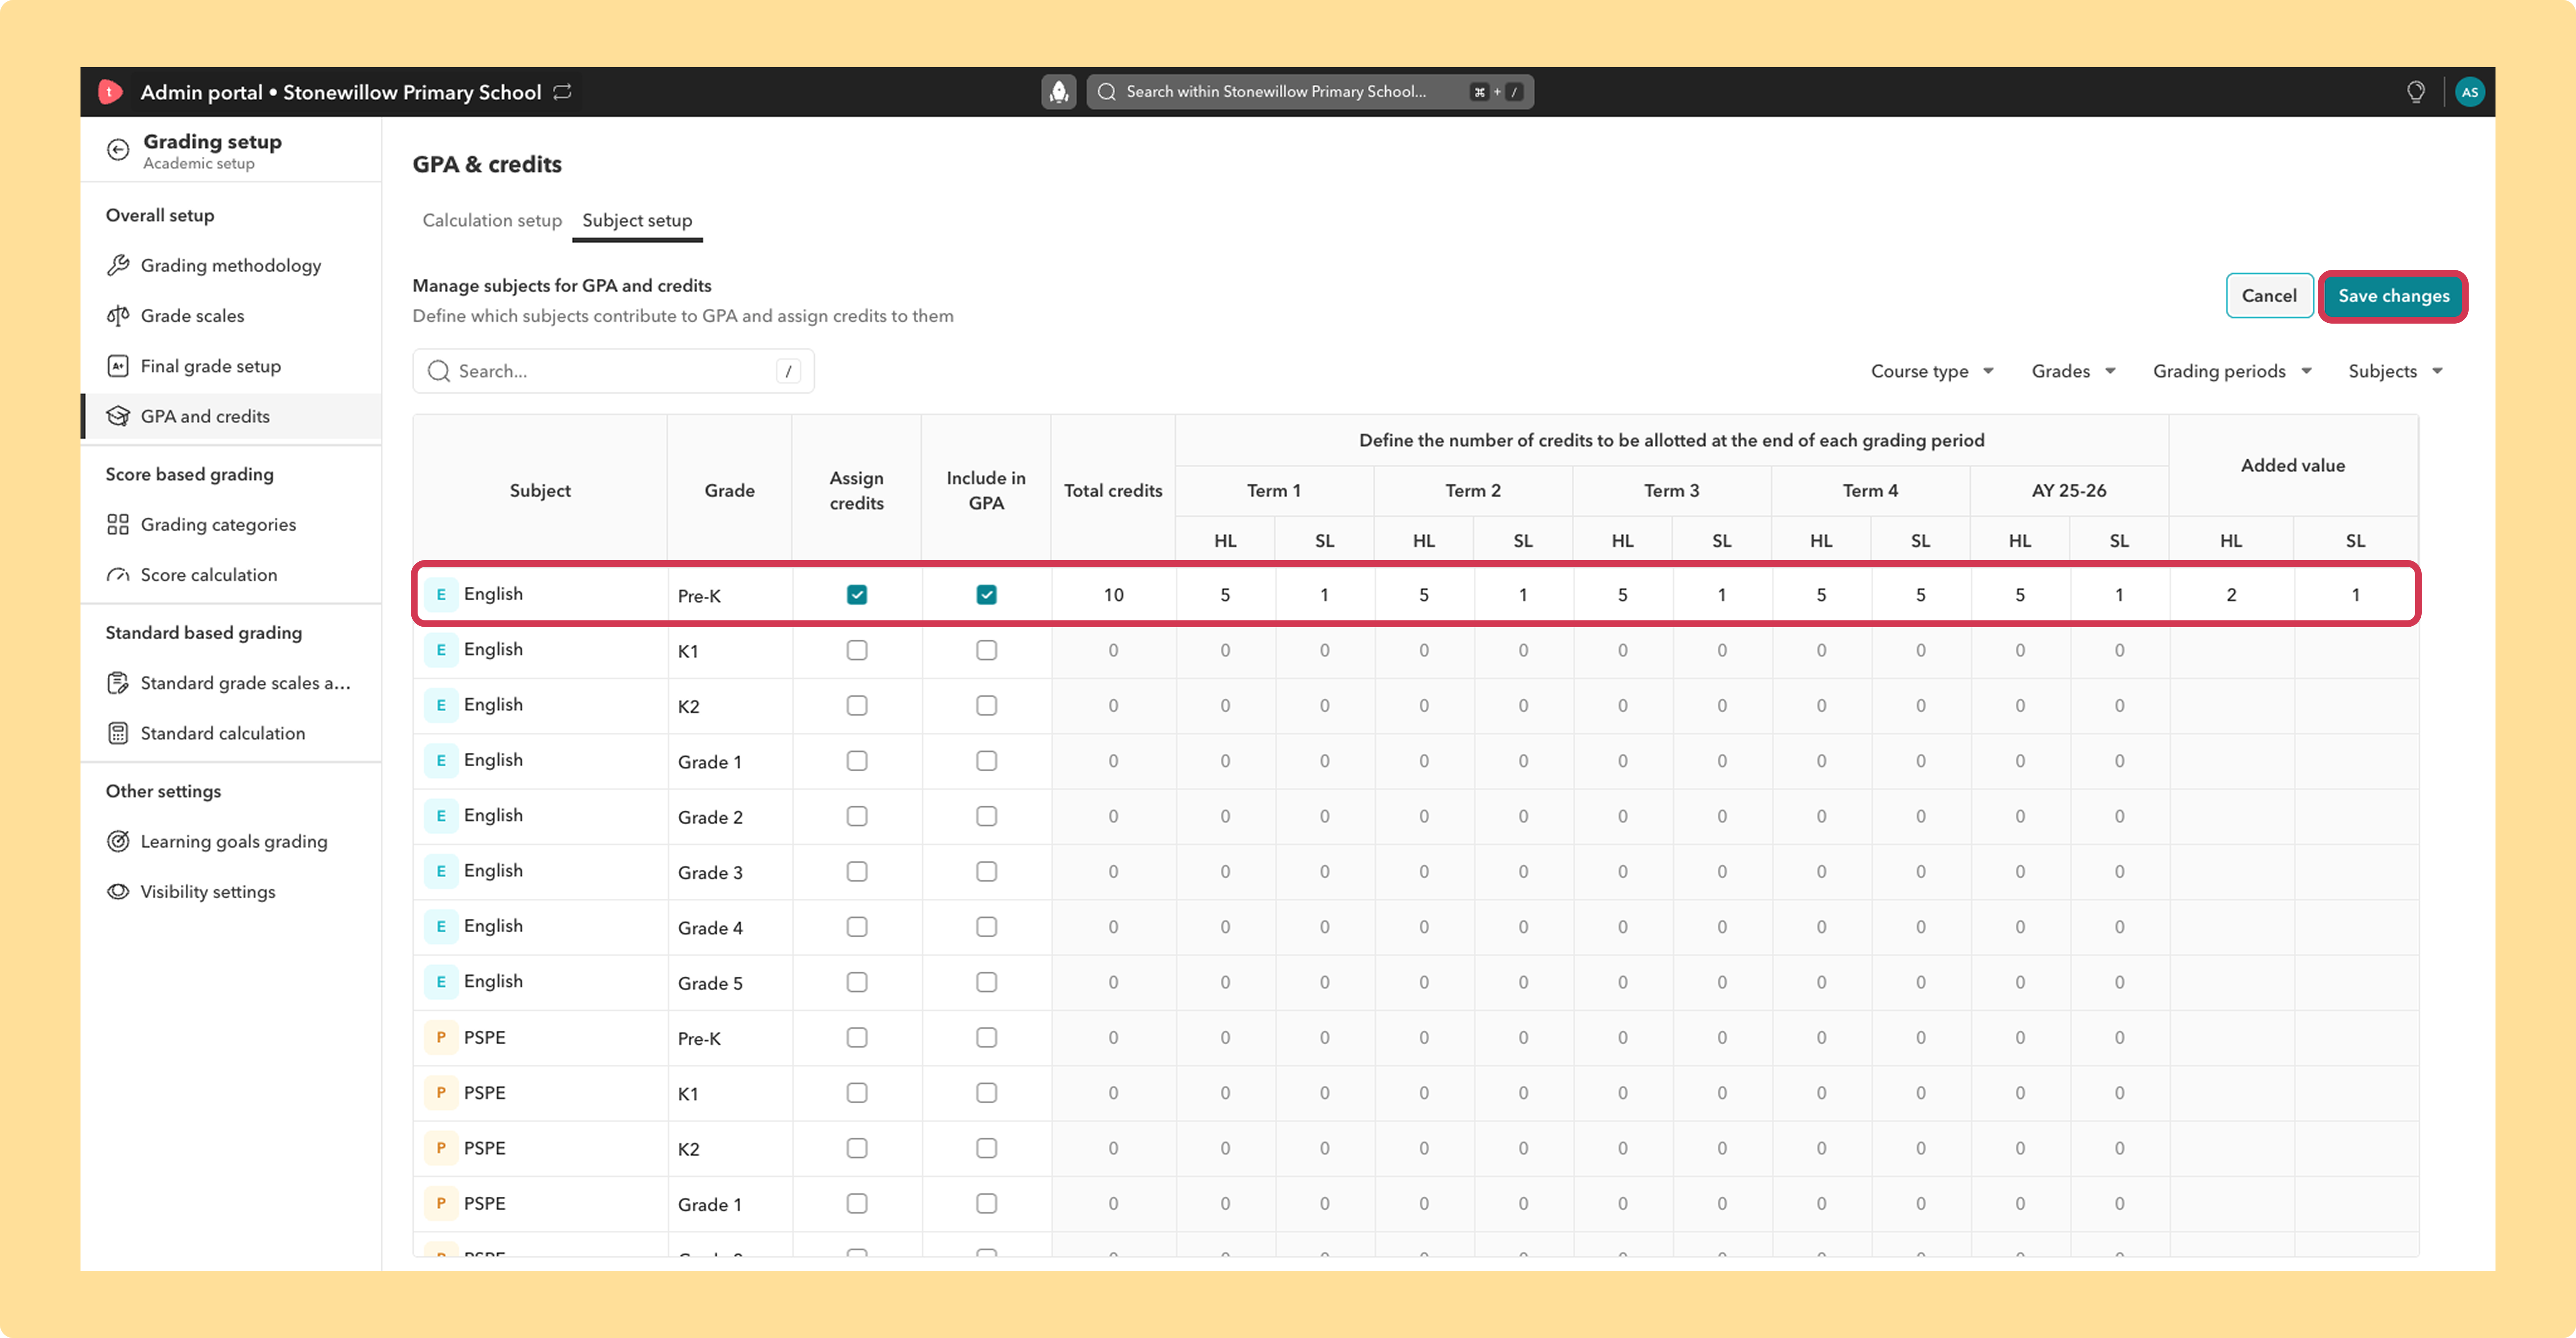Click the Grading categories grid icon
Screen dimensions: 2576x1338
point(118,524)
